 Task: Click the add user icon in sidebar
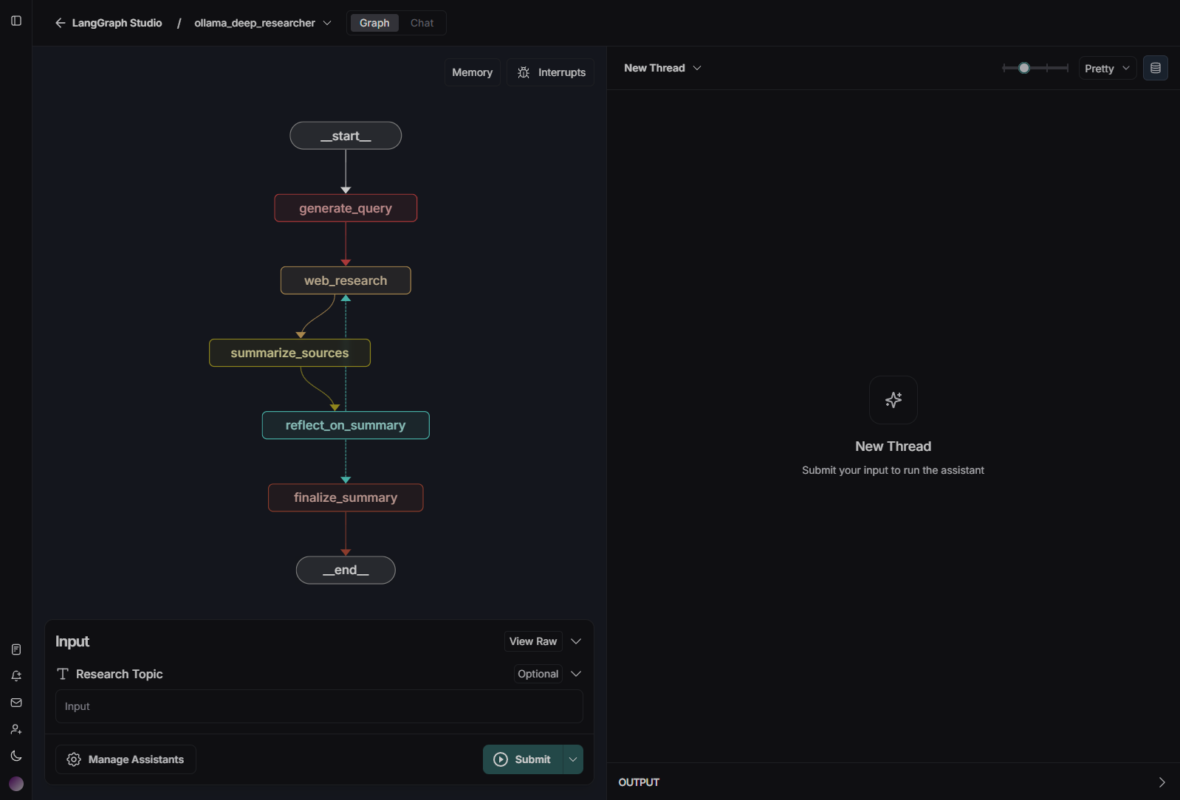click(16, 729)
